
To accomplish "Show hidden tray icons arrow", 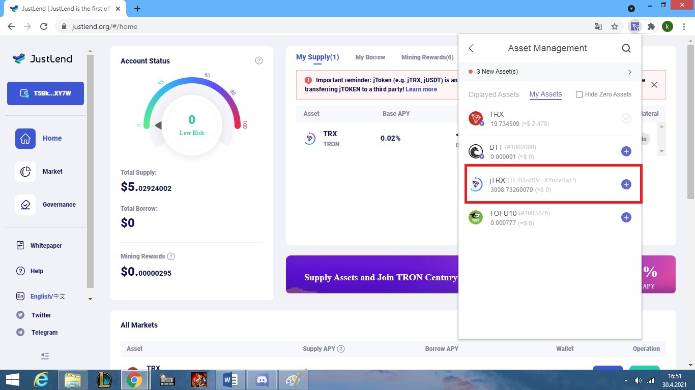I will click(626, 380).
